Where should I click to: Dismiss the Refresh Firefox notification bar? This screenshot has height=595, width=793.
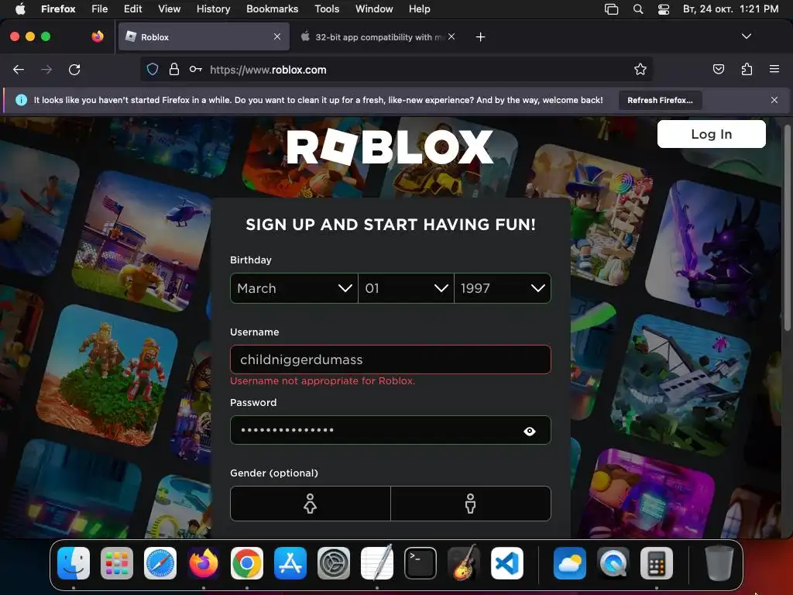click(x=774, y=100)
